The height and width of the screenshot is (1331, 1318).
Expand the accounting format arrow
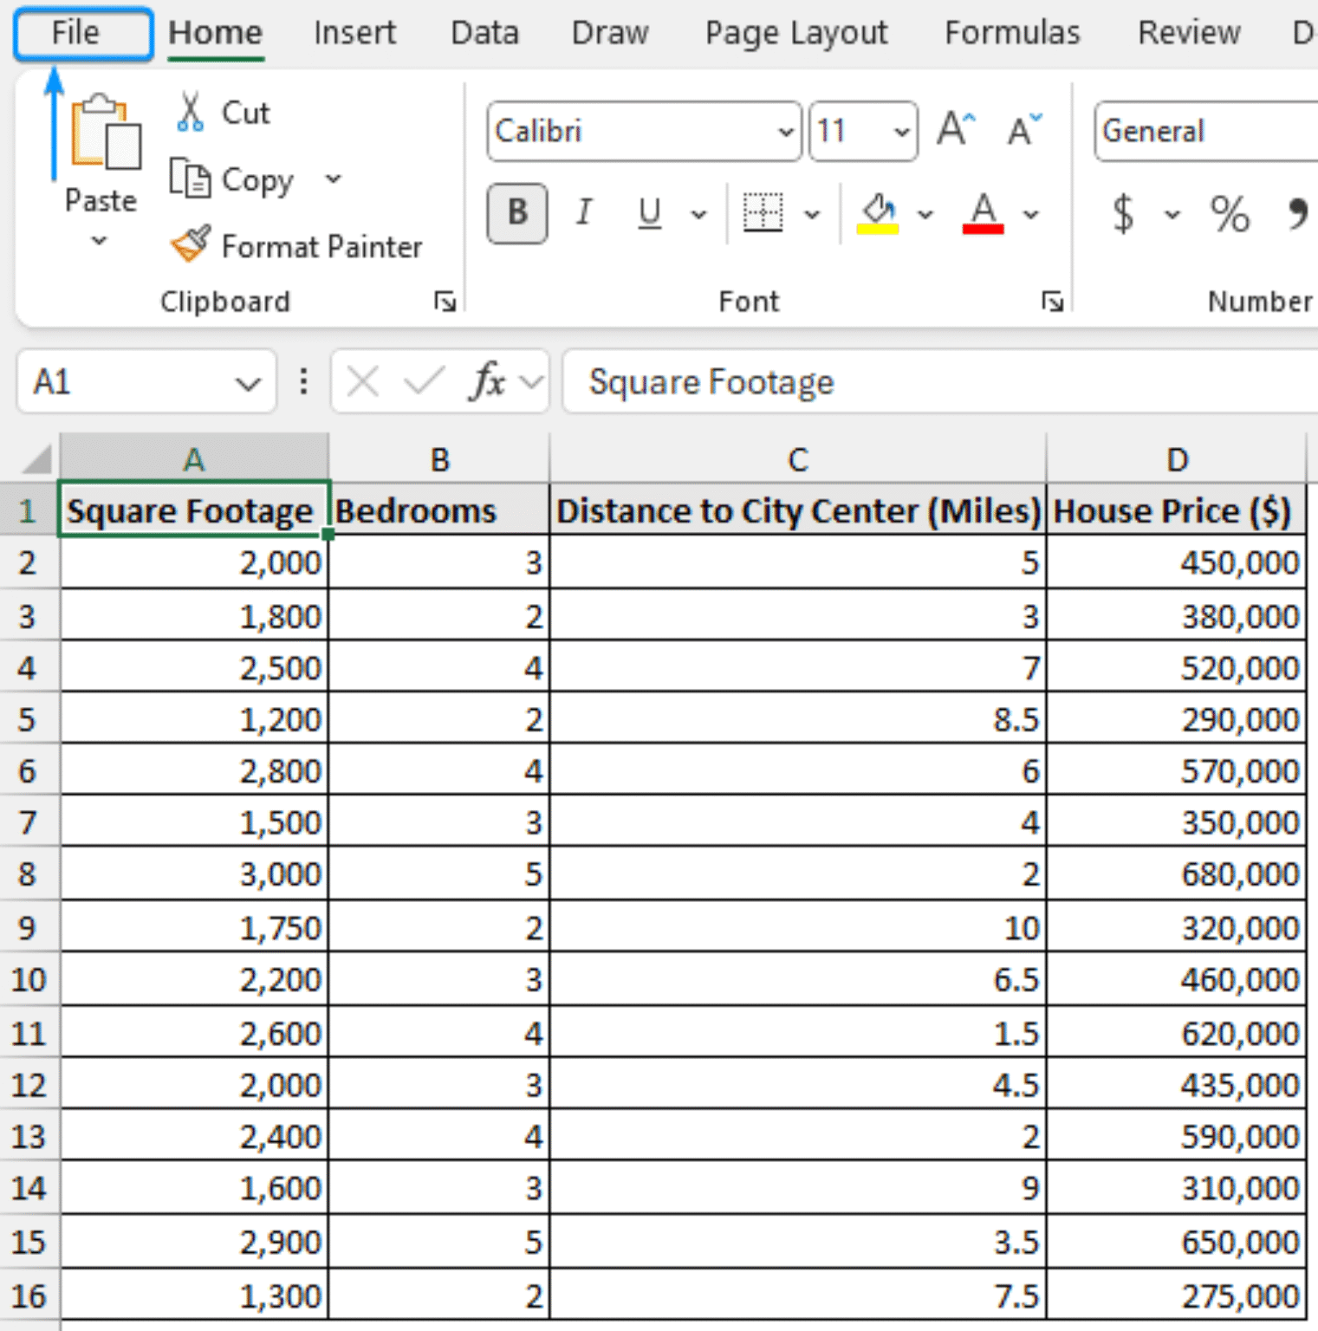pyautogui.click(x=1172, y=214)
